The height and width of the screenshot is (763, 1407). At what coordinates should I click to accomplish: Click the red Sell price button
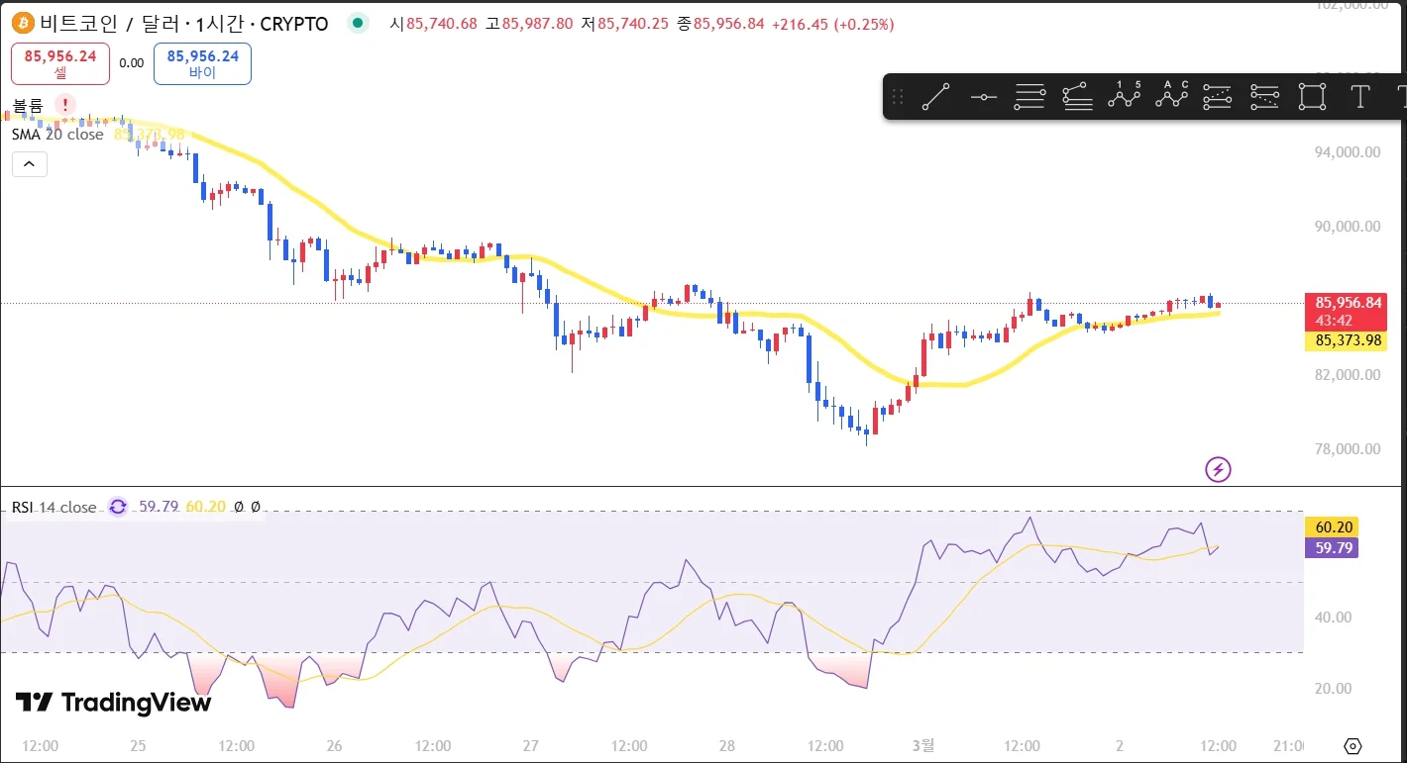click(60, 63)
